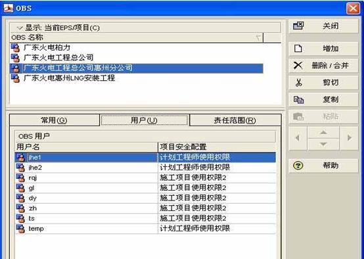364x259 pixels.
Task: Click user icon next to zh
Action: [20, 208]
